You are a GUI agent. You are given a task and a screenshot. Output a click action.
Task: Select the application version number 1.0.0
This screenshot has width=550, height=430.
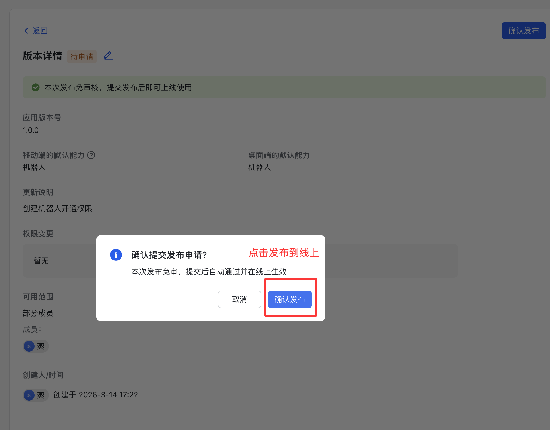(30, 130)
